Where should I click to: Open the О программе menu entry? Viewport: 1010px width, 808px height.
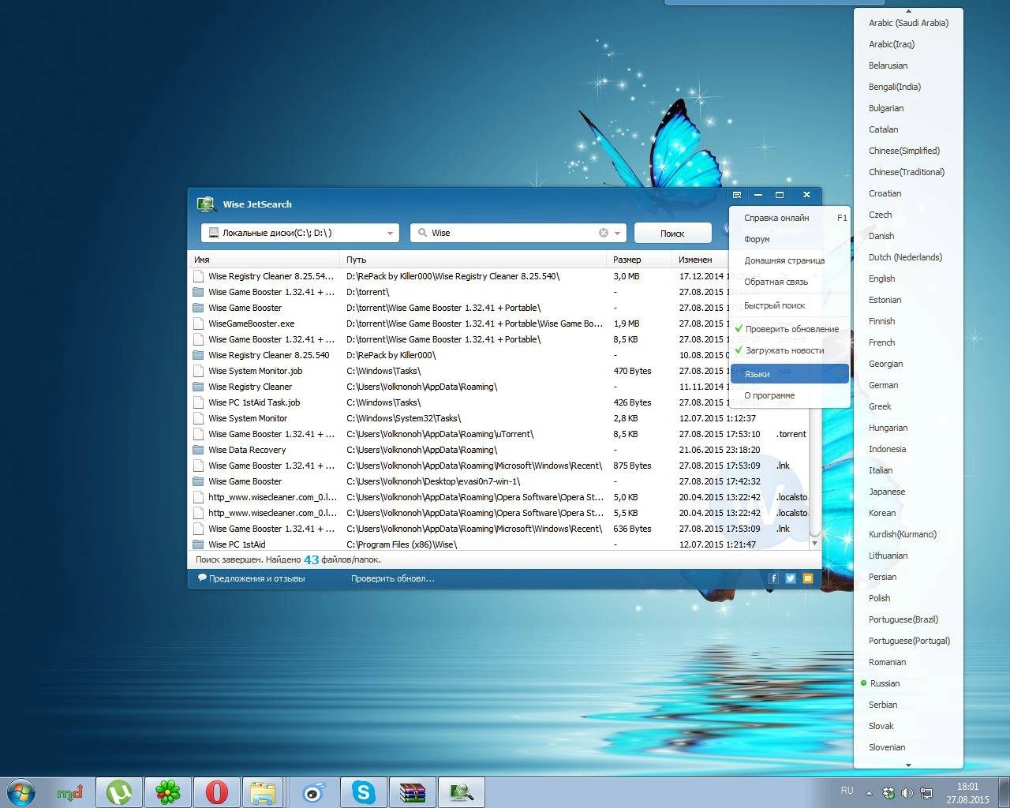click(x=789, y=395)
